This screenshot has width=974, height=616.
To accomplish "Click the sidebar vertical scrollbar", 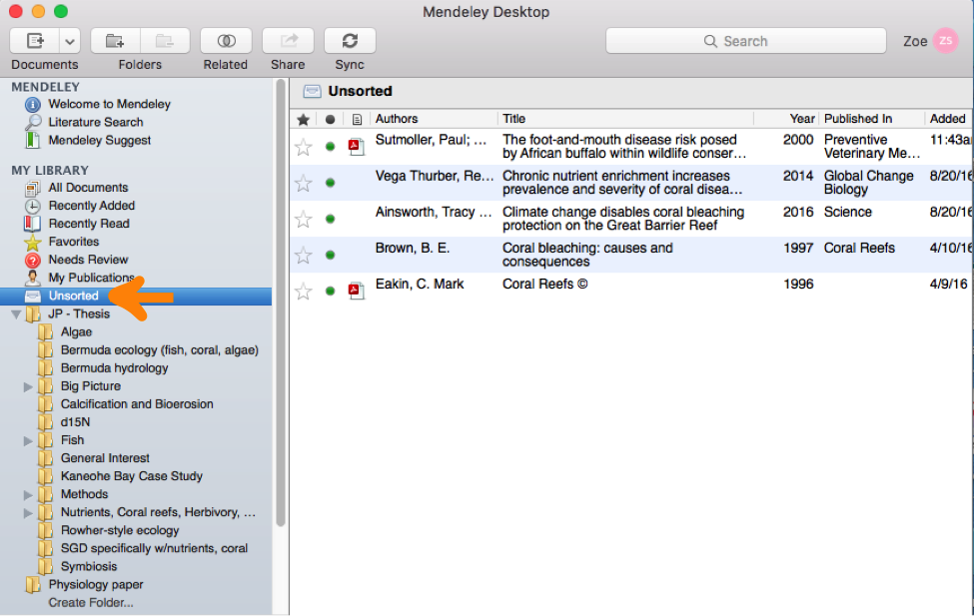I will pos(280,304).
